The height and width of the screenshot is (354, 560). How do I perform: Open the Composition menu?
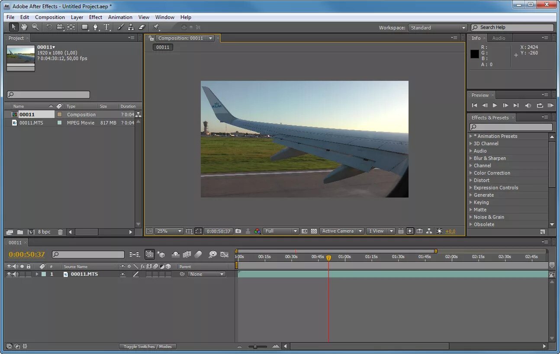click(50, 17)
